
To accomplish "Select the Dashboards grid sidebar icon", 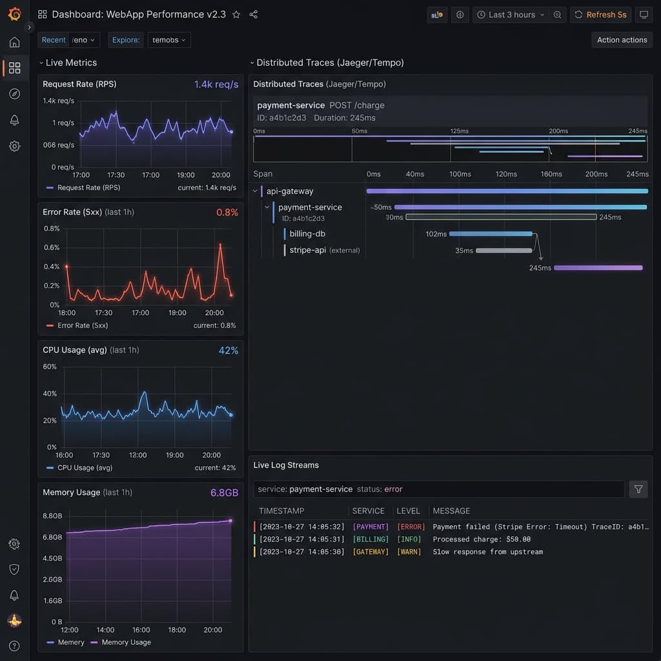I will click(x=14, y=68).
